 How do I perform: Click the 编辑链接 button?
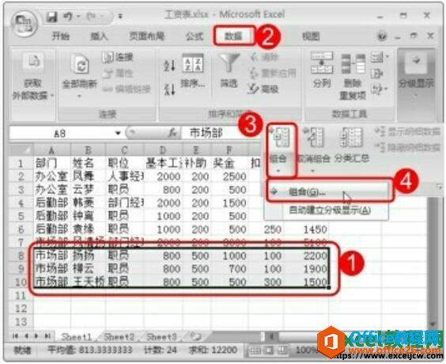[x=127, y=89]
